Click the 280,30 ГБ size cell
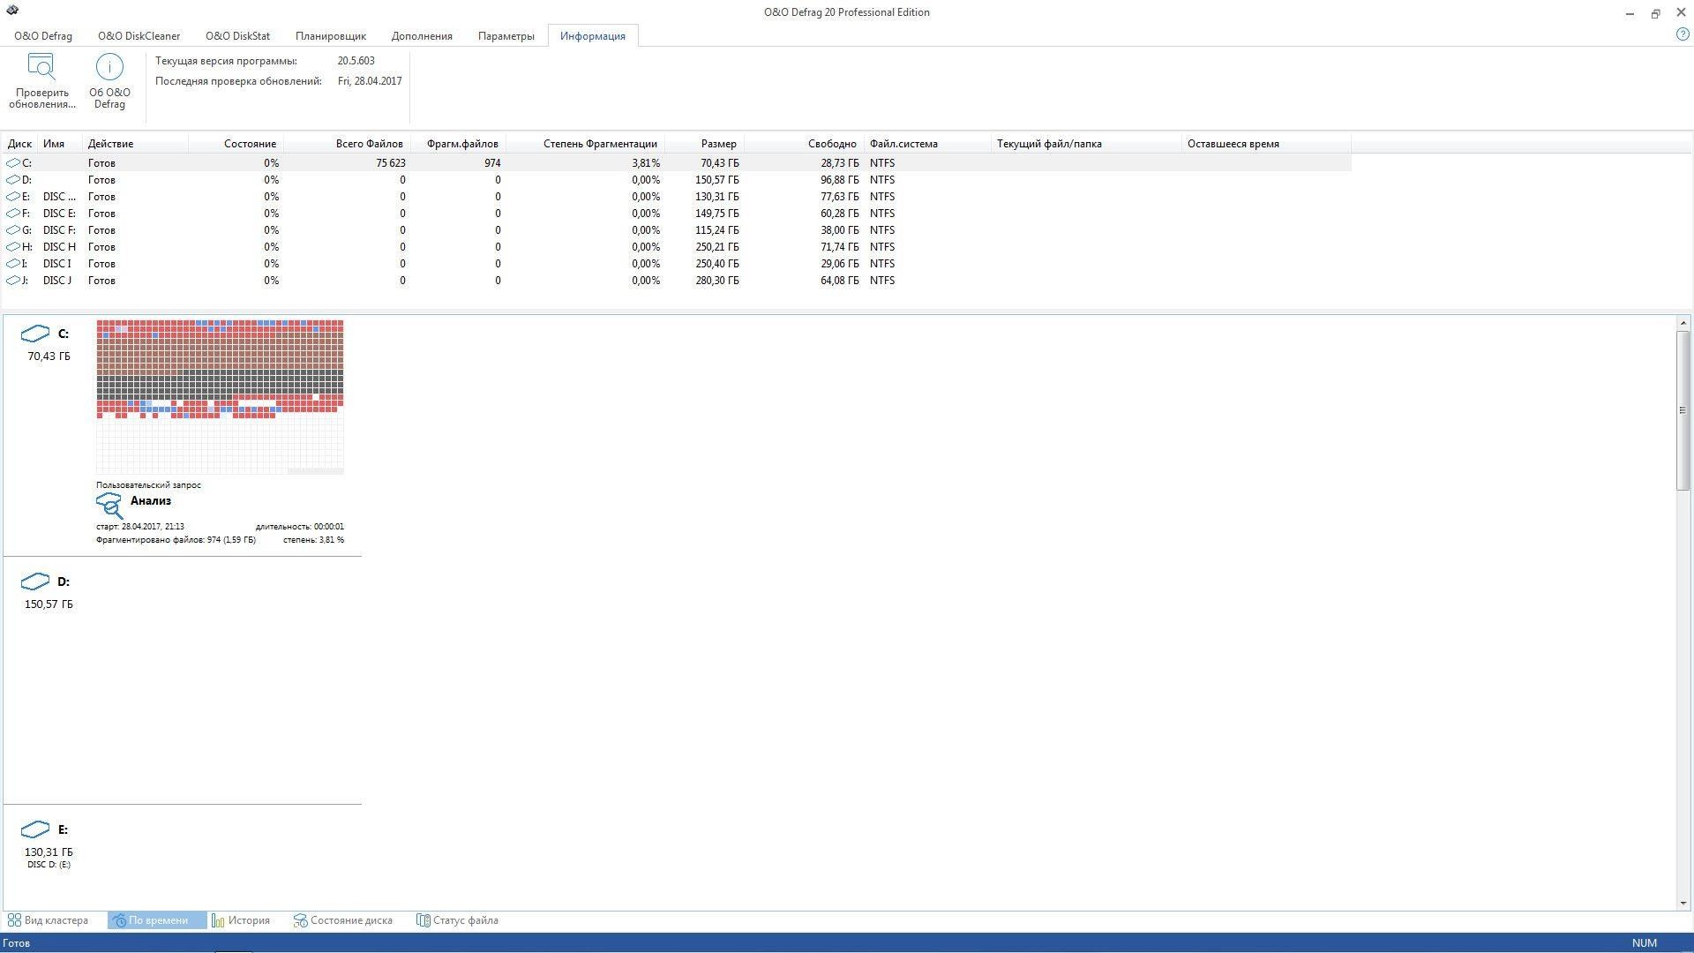 pos(716,281)
